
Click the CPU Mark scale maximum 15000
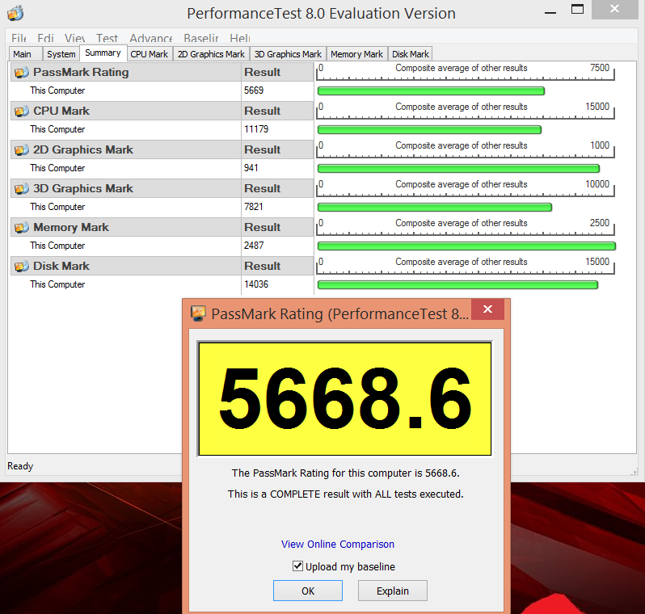597,107
